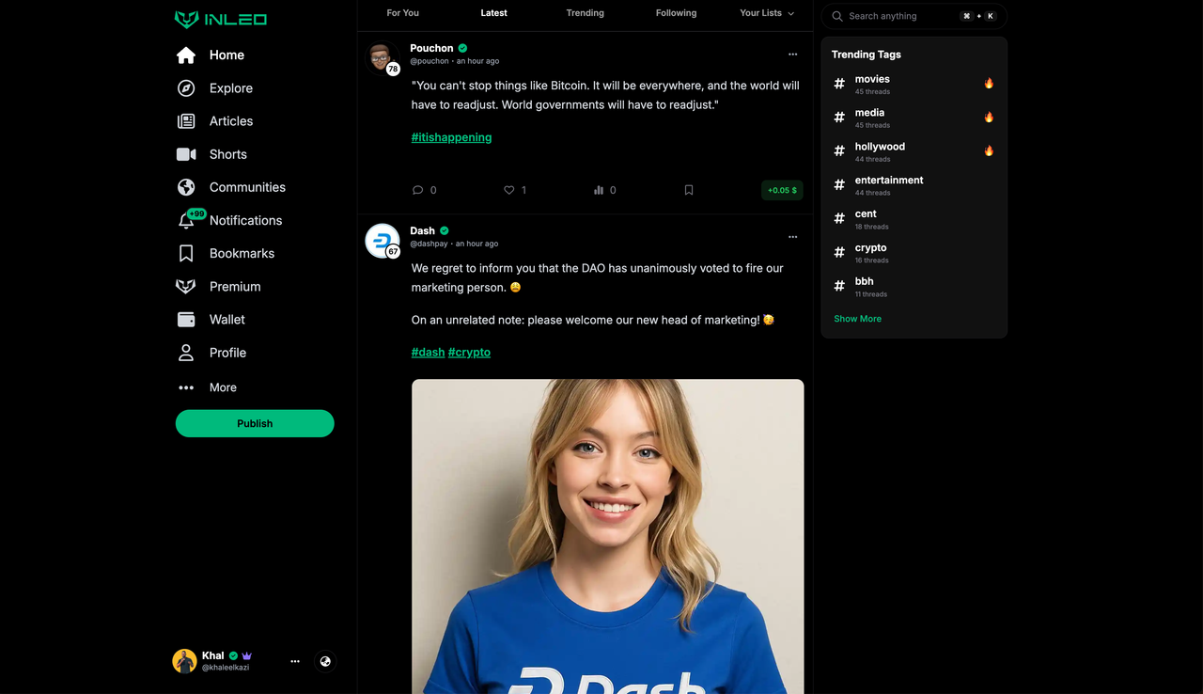Open Shorts video section

[211, 154]
